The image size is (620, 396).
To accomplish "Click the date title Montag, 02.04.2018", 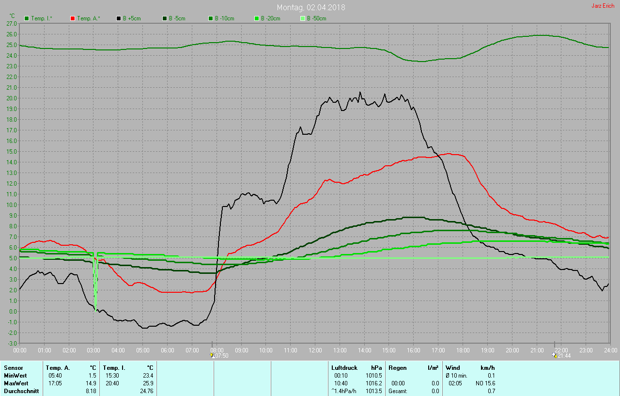I will (311, 7).
